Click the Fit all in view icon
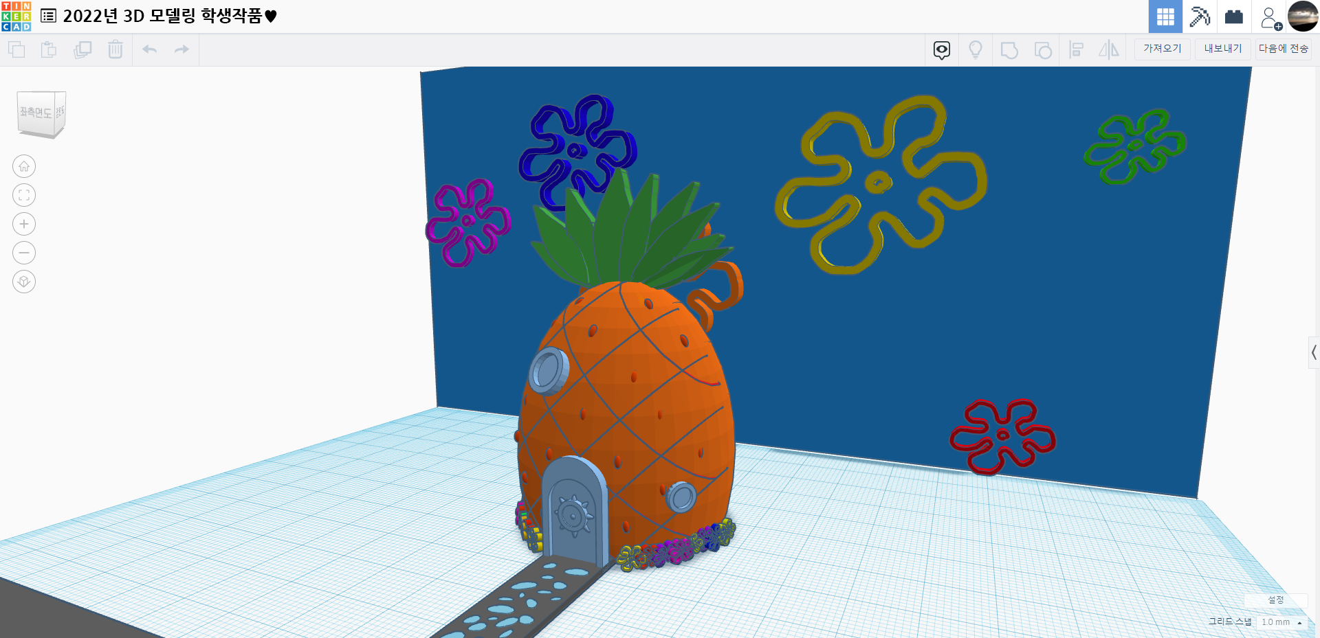Viewport: 1320px width, 638px height. (x=24, y=195)
